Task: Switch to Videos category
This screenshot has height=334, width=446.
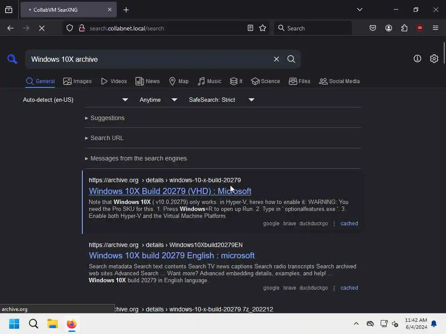Action: 114,81
